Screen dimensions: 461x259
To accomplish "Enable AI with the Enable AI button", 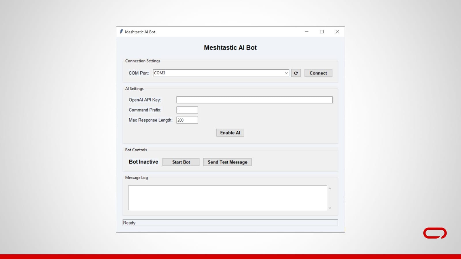I will (x=230, y=133).
